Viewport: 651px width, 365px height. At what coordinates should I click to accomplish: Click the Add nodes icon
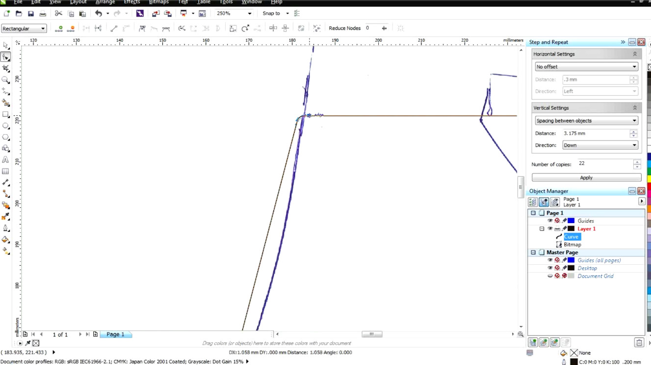click(59, 28)
